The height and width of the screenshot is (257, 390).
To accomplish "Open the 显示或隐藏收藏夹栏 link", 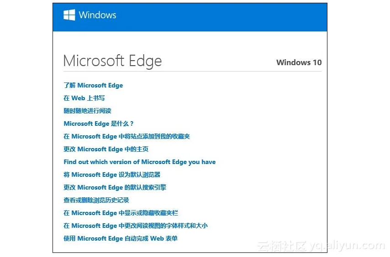I will pos(121,213).
